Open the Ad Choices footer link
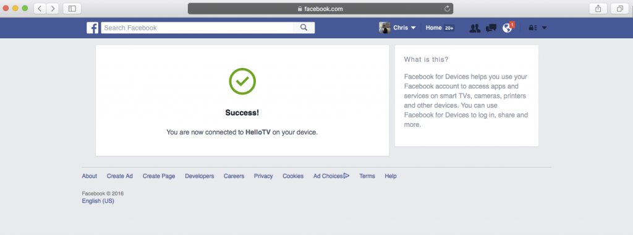 point(331,176)
